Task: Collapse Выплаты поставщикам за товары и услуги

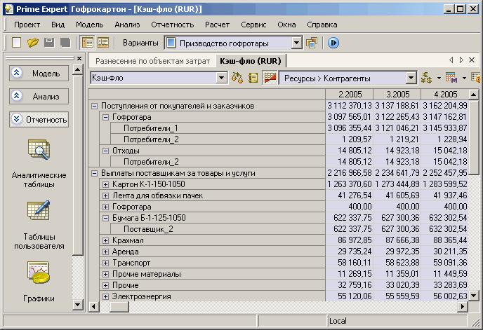Action: [x=94, y=173]
